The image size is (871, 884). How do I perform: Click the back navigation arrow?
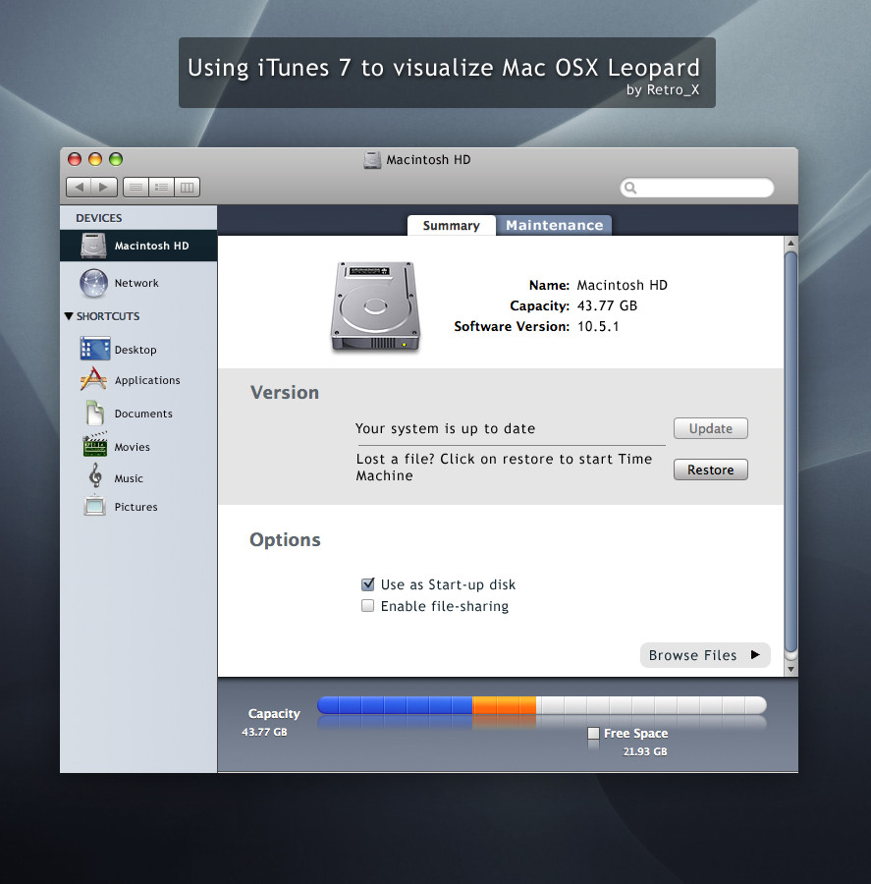[x=80, y=188]
